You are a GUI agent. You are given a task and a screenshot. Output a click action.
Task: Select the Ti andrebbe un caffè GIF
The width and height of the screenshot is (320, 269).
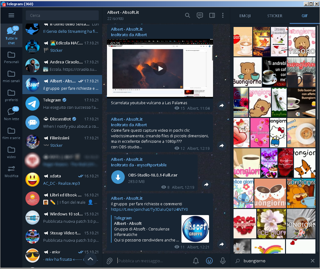point(274,72)
